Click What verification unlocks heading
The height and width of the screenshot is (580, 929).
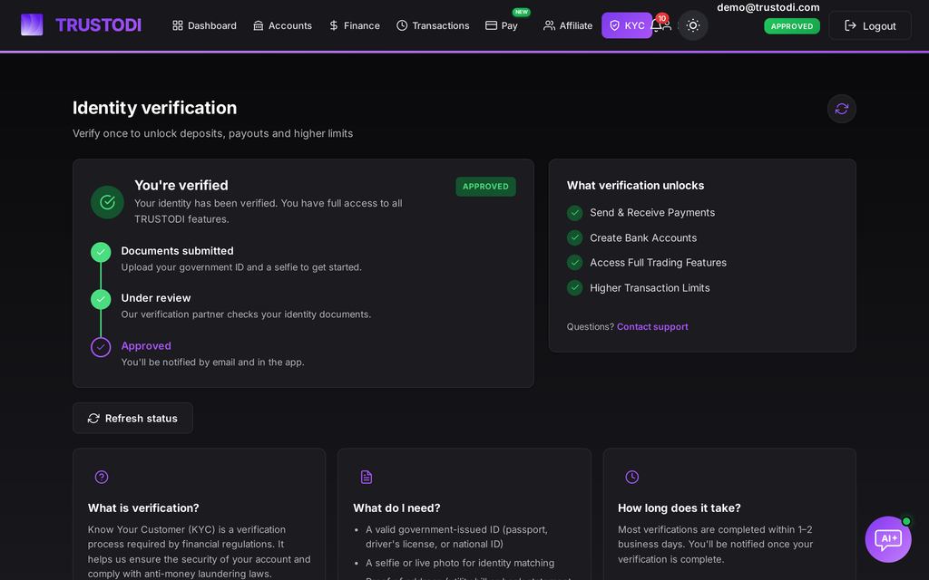(635, 185)
